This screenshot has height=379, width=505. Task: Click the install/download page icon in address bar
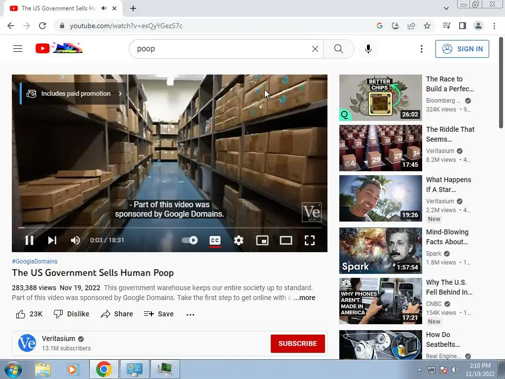coord(396,26)
